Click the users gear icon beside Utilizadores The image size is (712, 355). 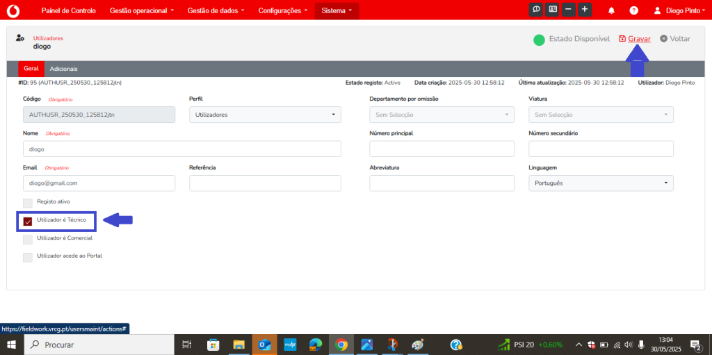(19, 38)
